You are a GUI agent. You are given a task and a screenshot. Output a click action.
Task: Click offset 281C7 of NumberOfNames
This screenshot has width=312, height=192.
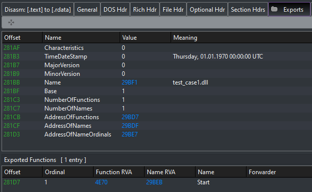tap(12, 108)
